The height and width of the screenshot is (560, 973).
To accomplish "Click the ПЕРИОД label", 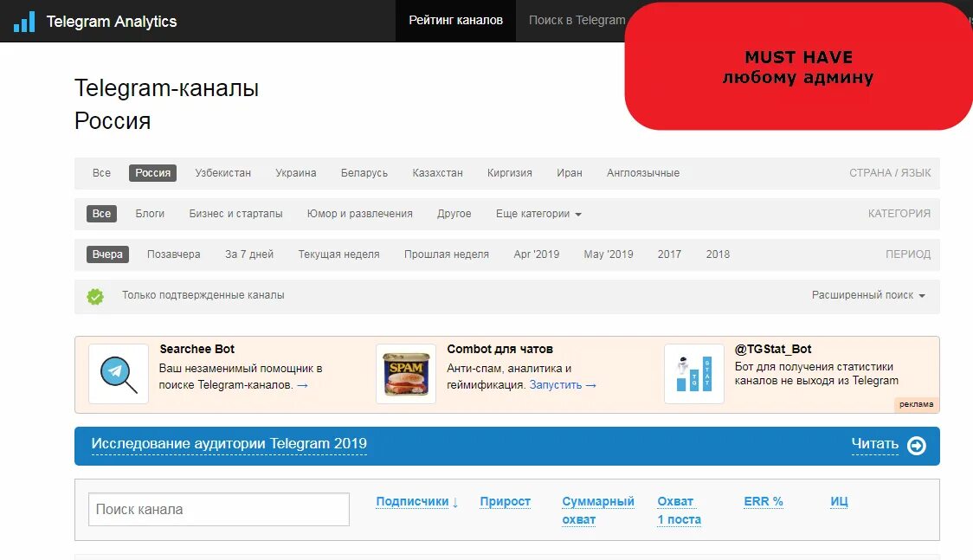I will coord(908,254).
